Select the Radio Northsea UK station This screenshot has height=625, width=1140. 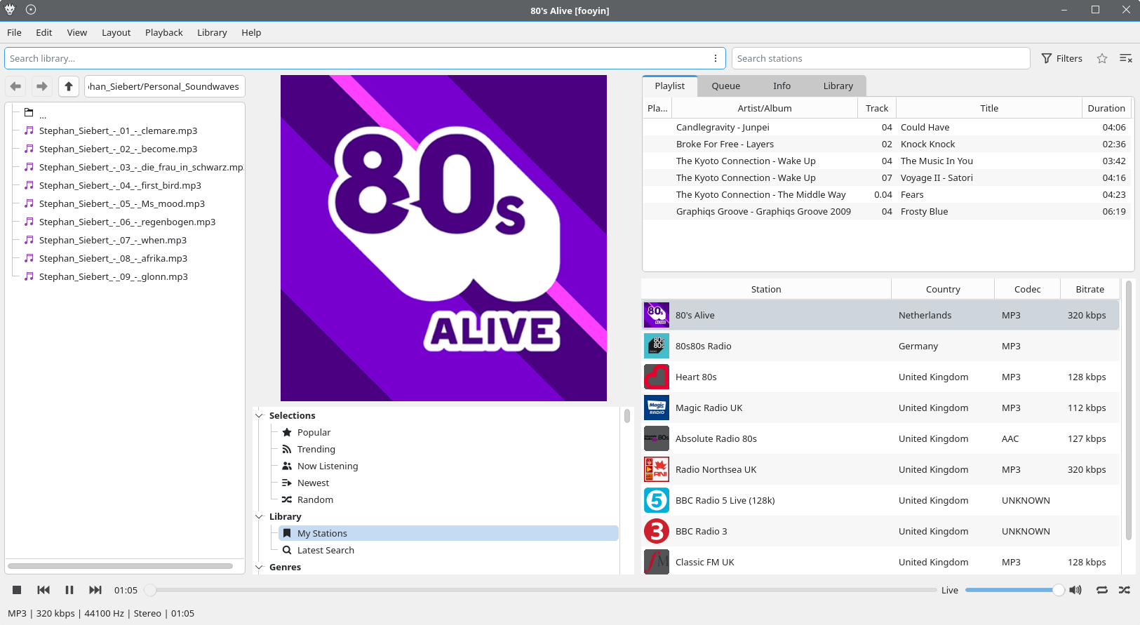880,469
